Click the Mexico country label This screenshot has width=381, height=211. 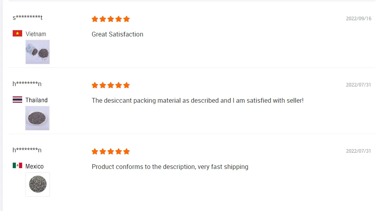(34, 167)
